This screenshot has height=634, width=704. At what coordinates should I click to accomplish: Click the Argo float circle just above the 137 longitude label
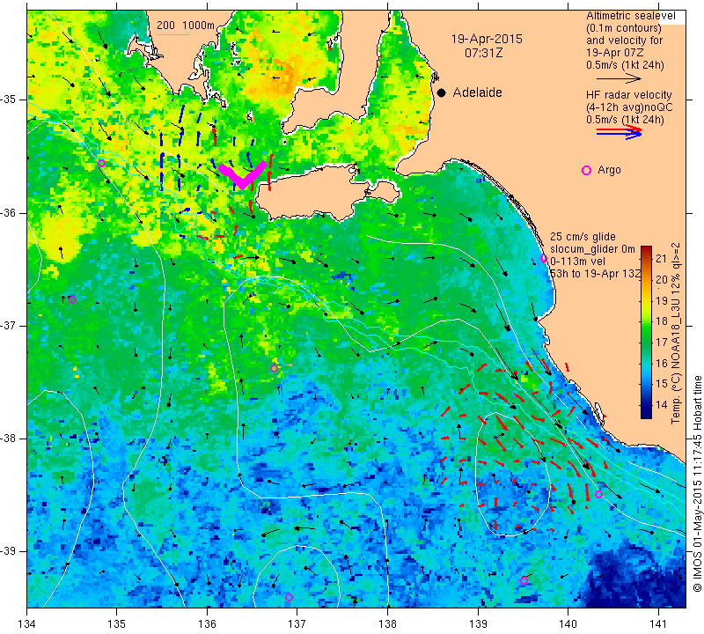[x=289, y=597]
